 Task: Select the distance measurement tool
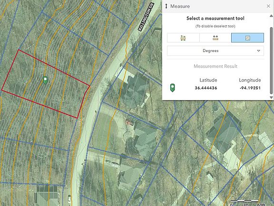(x=215, y=38)
